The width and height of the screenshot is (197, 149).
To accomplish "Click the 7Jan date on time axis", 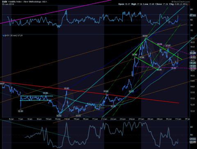I will tap(21, 119).
